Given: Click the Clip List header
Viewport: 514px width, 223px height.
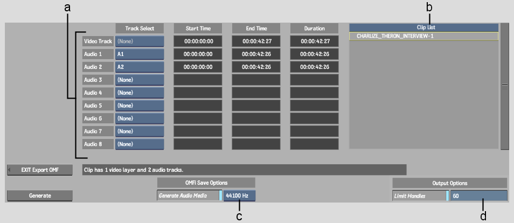Looking at the screenshot, I should tap(423, 27).
